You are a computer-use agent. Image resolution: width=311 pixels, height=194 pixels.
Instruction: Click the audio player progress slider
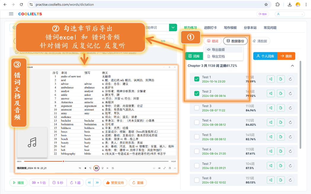92,162
